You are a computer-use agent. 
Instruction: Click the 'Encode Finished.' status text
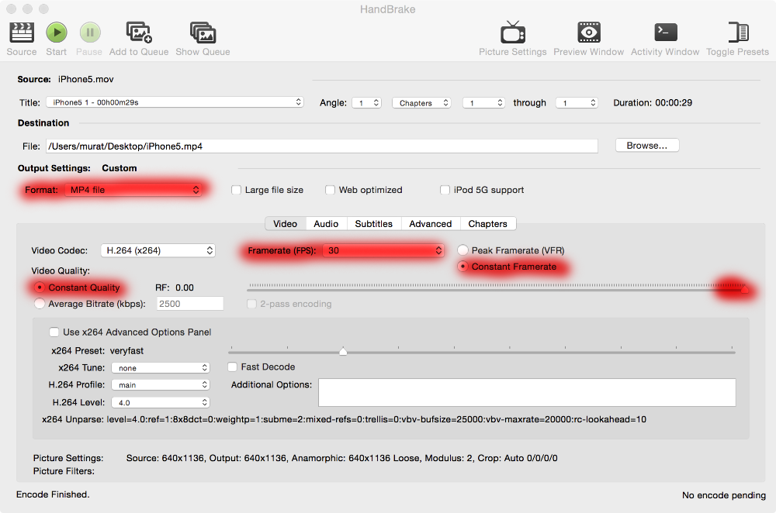(x=53, y=494)
